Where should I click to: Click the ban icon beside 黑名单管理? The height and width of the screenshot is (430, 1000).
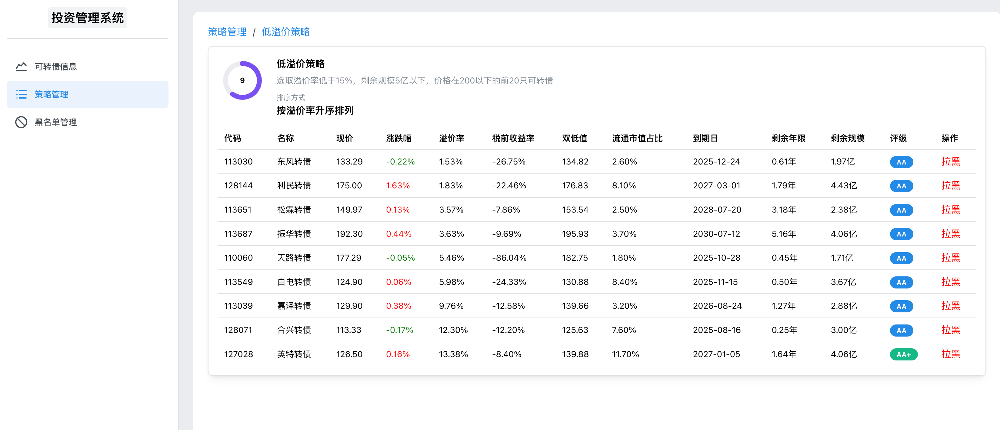click(x=21, y=122)
